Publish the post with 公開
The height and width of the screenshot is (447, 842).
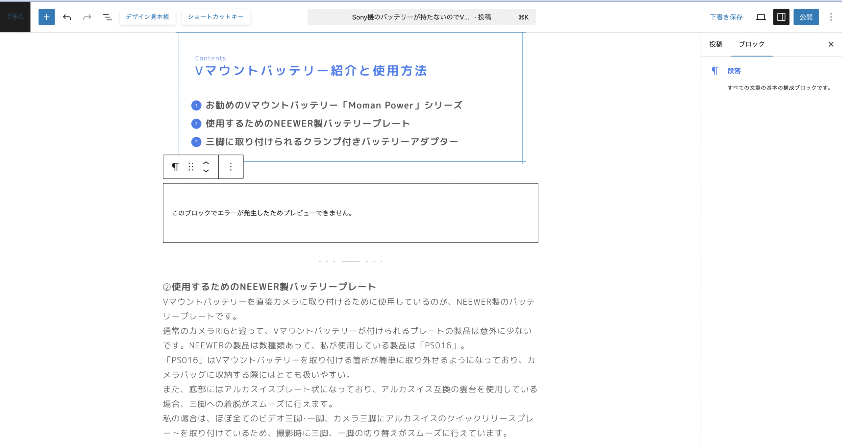tap(806, 17)
